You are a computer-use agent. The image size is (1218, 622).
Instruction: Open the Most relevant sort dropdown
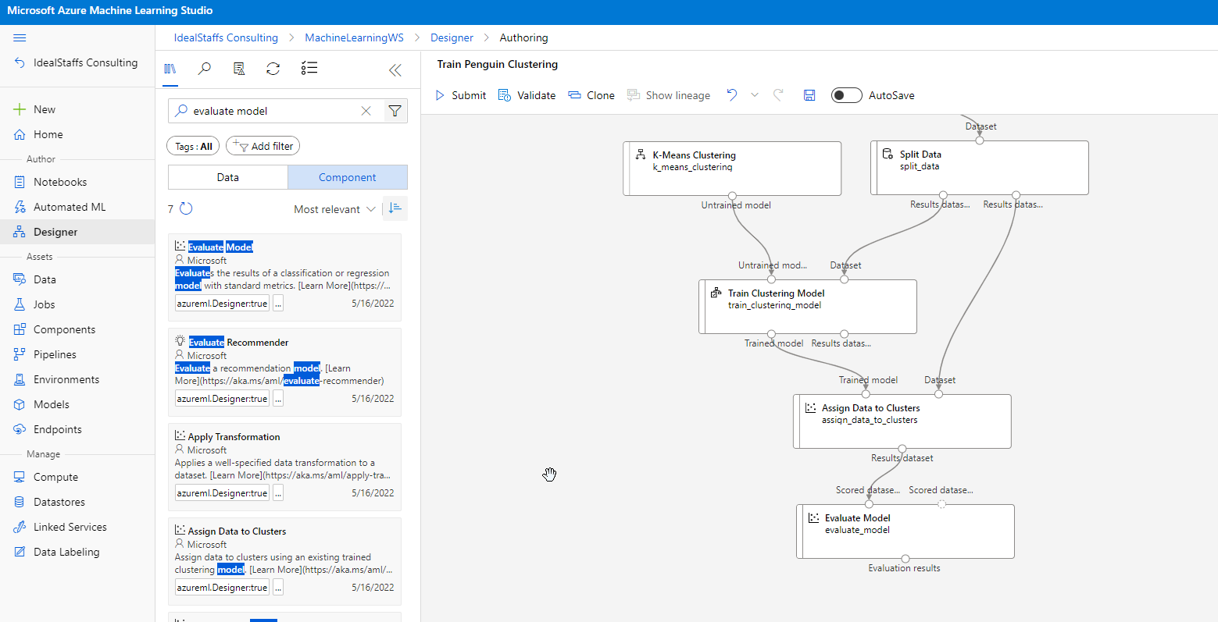(x=334, y=209)
